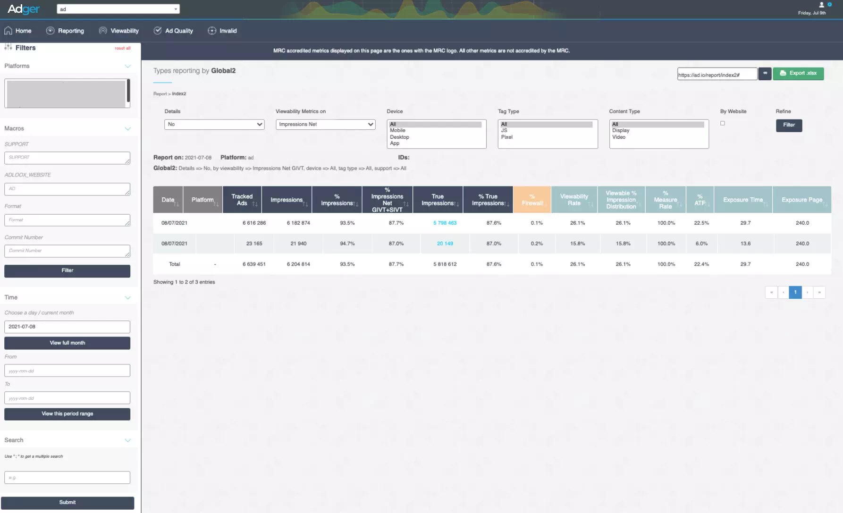Screen dimensions: 843x513
Task: Click the Viewability signal icon
Action: tap(102, 31)
